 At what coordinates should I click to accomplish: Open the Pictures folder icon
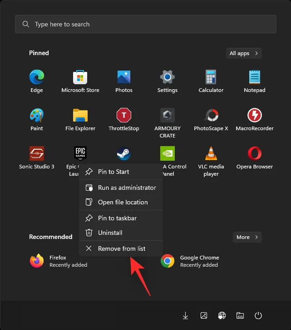(x=204, y=315)
